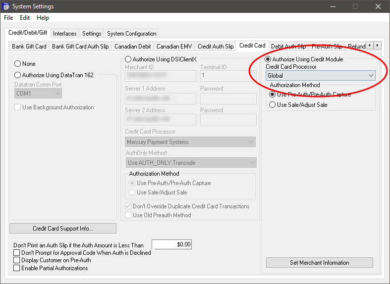Screen dimensions: 390x284
Task: Enable Partial Authorizations checkbox
Action: pyautogui.click(x=17, y=268)
